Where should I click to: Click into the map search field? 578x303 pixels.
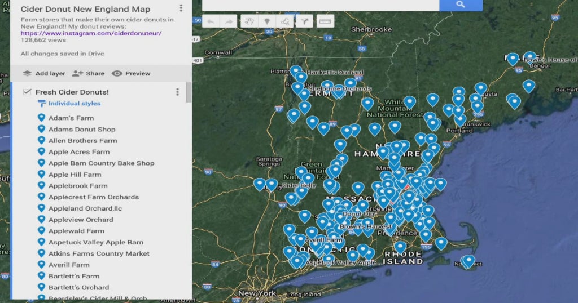pos(320,5)
